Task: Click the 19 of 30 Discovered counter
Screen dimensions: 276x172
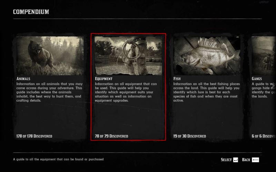Action: [189, 136]
